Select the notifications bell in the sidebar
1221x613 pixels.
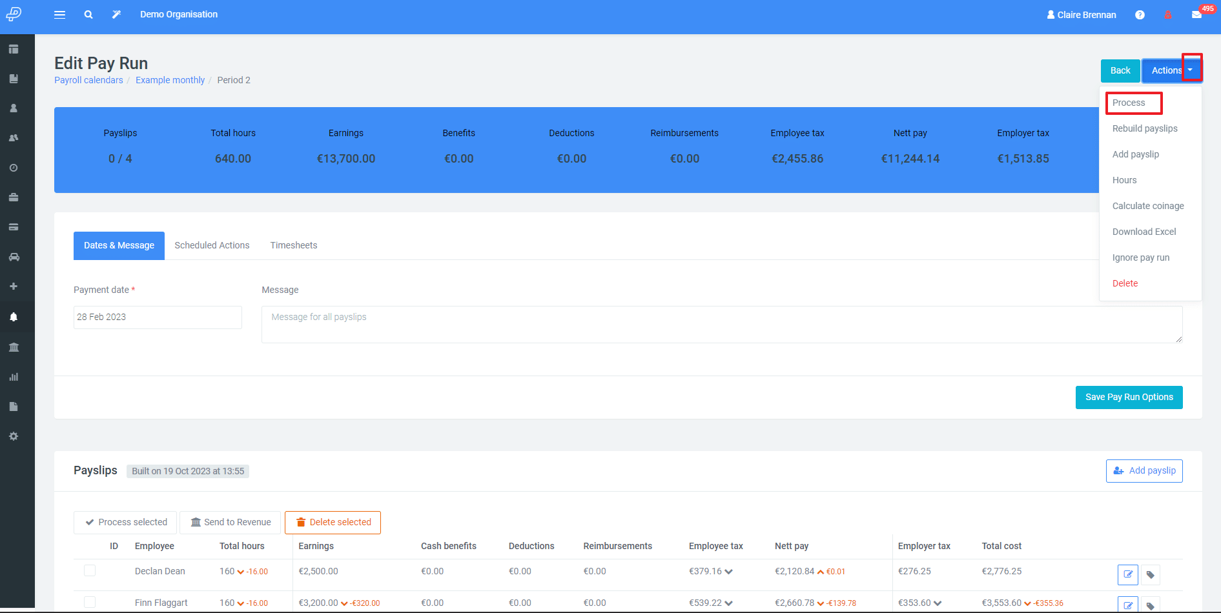14,316
